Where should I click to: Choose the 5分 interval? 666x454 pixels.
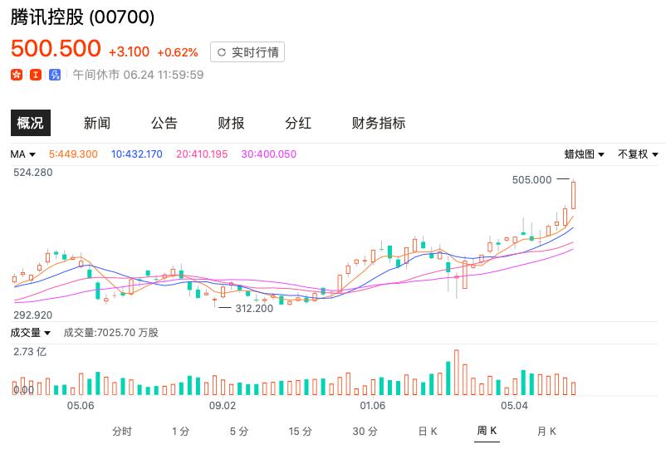[239, 431]
